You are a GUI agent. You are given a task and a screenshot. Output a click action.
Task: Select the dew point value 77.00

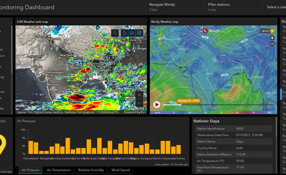click(240, 167)
